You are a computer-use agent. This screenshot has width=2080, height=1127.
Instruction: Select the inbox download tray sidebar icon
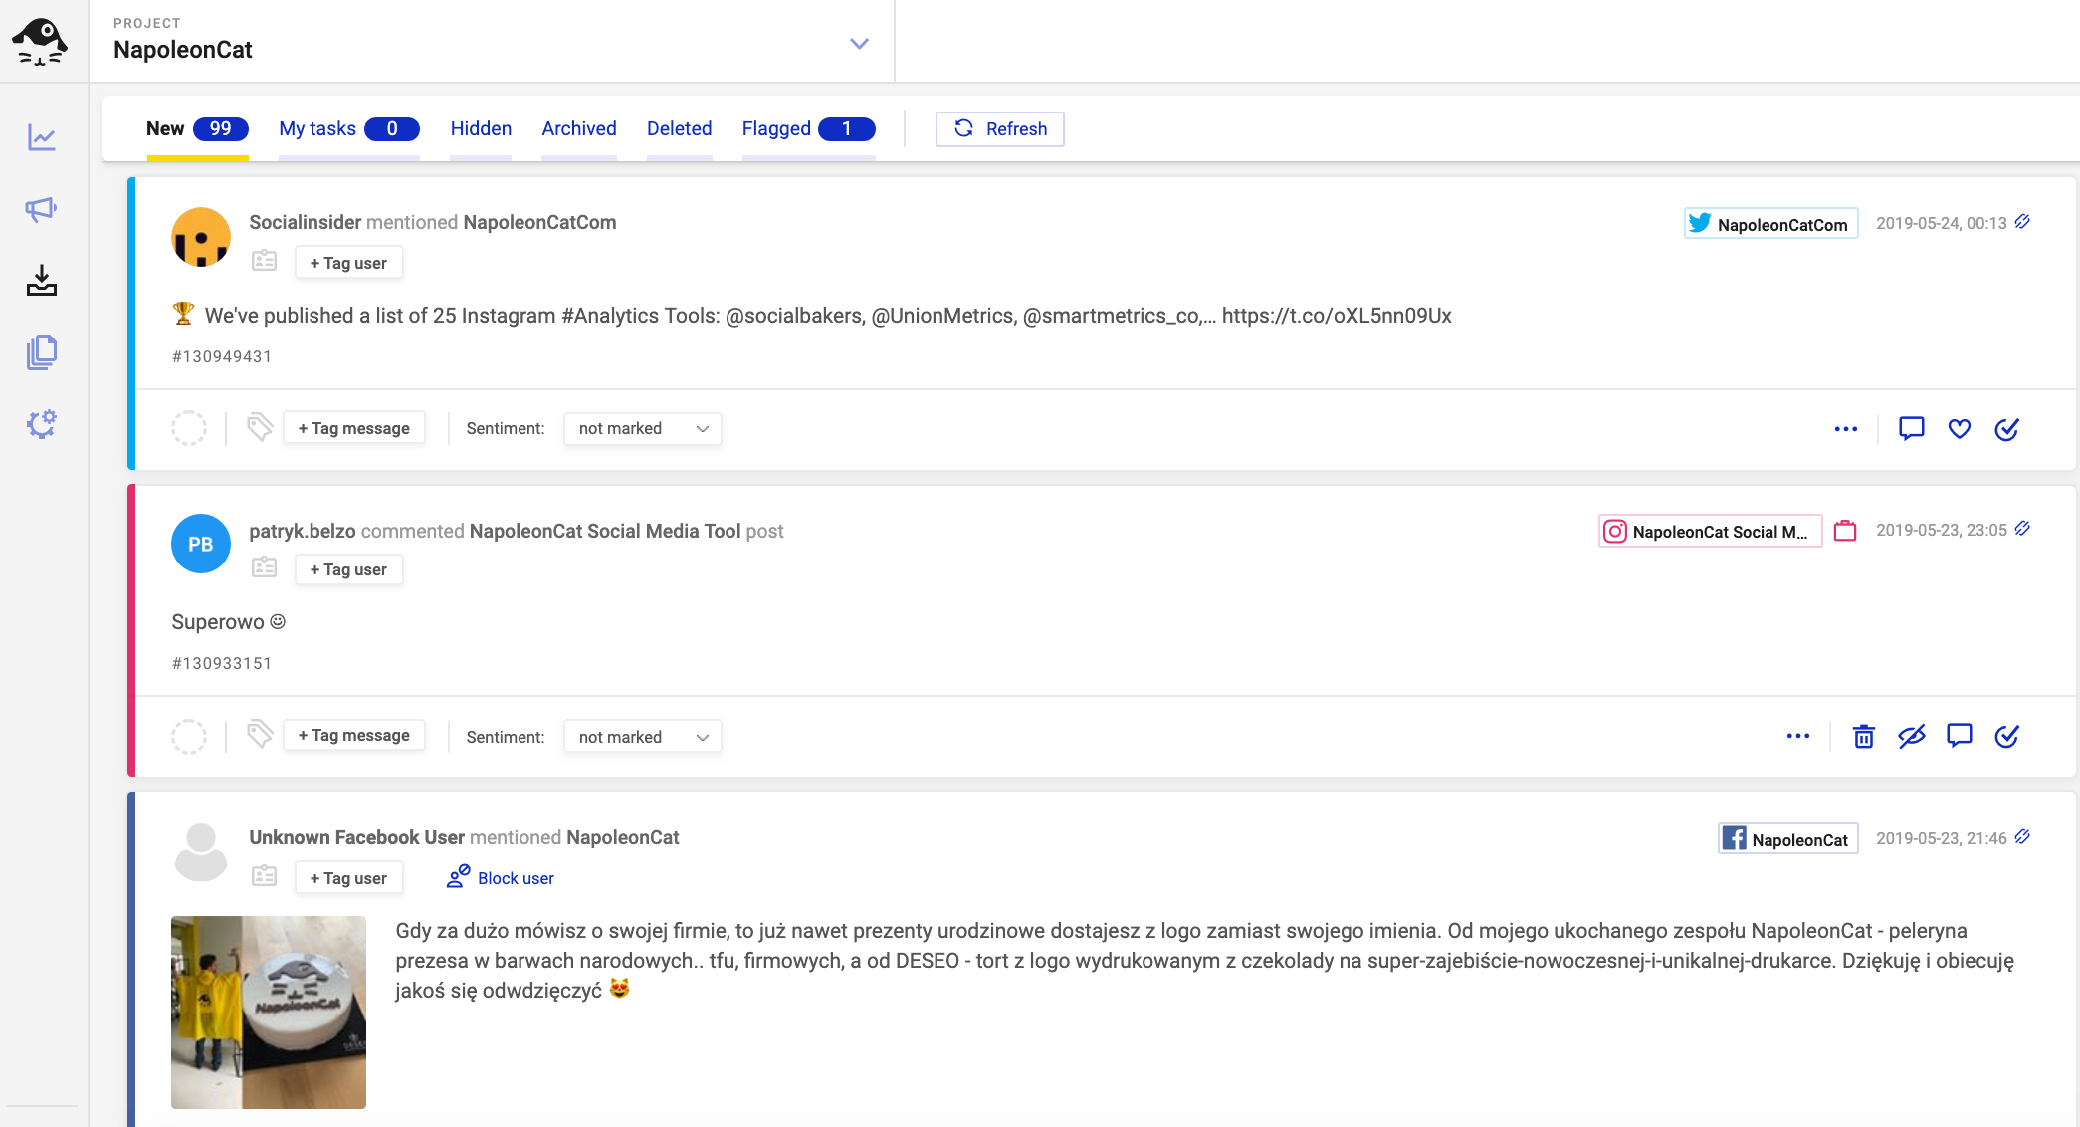coord(42,281)
